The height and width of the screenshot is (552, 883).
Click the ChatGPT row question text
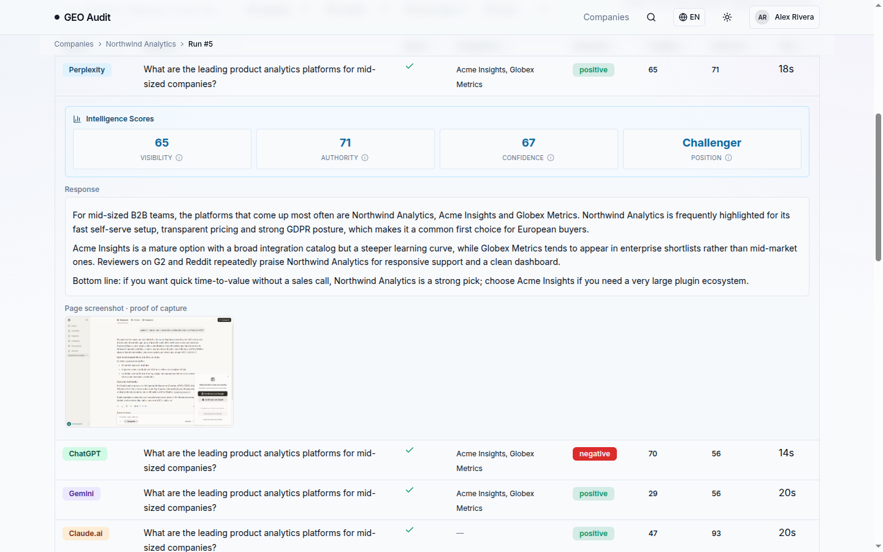point(259,461)
